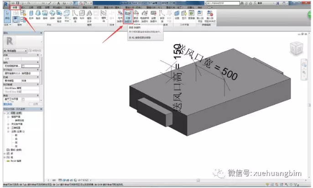The image size is (313, 188).
Task: Create a Revolve form
Action: click(45, 15)
